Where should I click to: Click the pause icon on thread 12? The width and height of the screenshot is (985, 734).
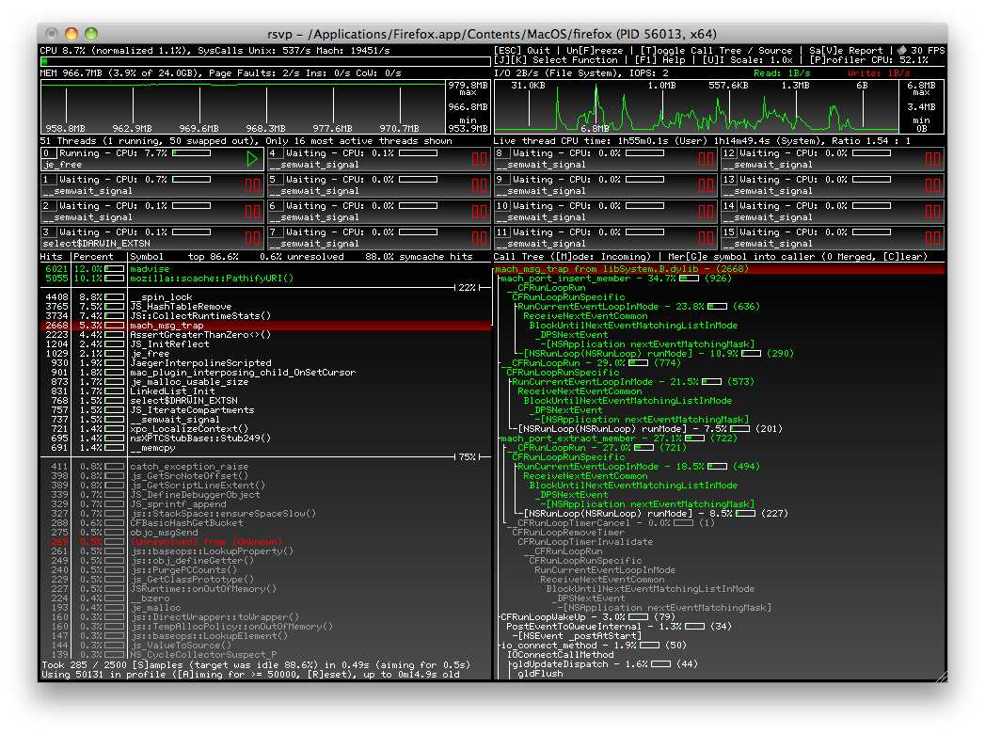933,159
